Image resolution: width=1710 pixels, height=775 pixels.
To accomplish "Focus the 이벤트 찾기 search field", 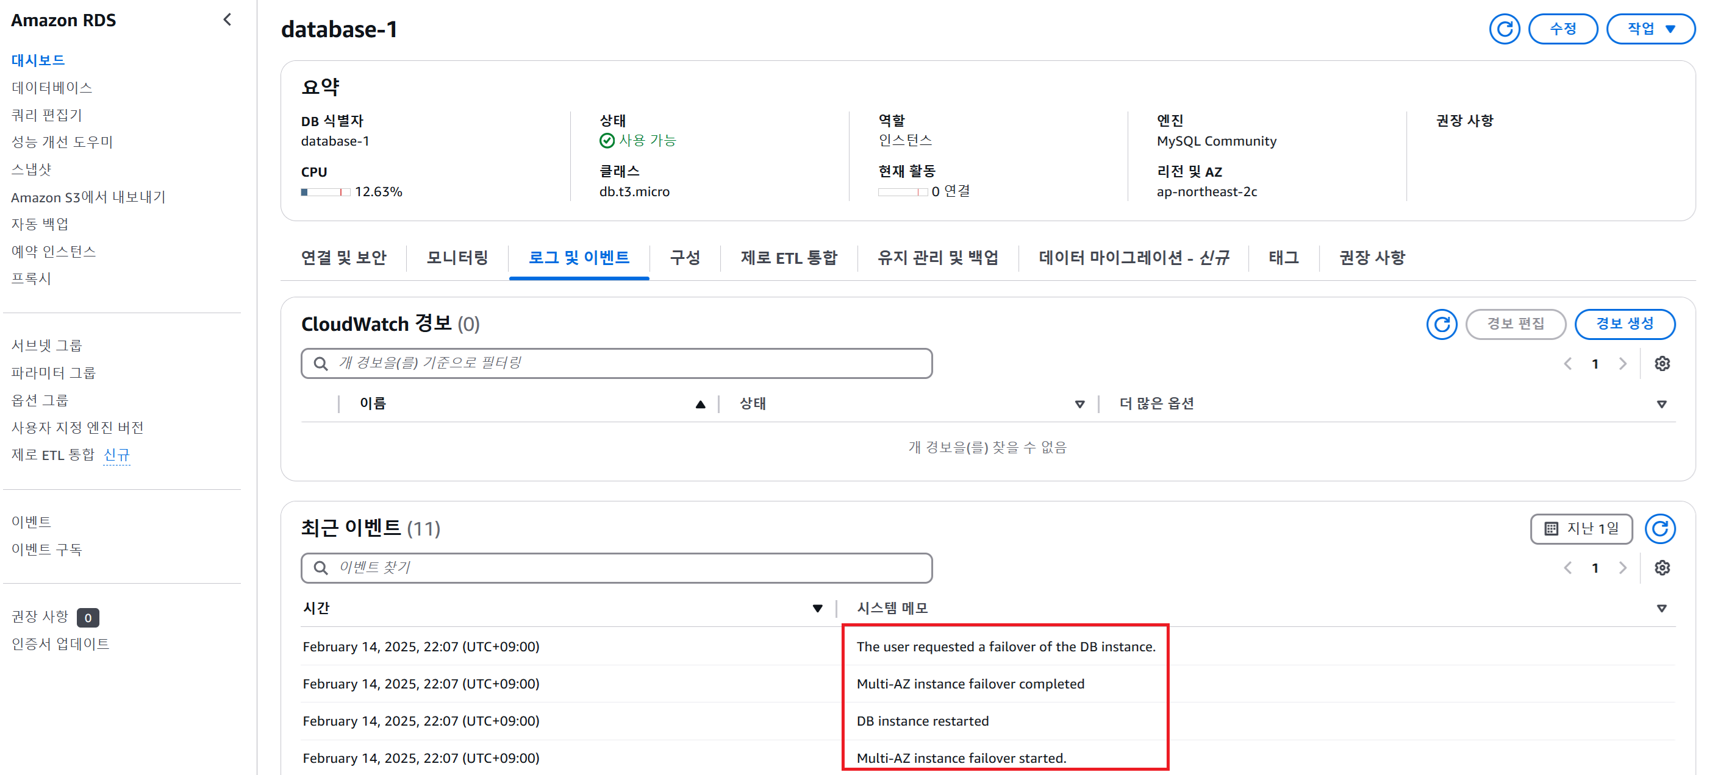I will point(617,567).
